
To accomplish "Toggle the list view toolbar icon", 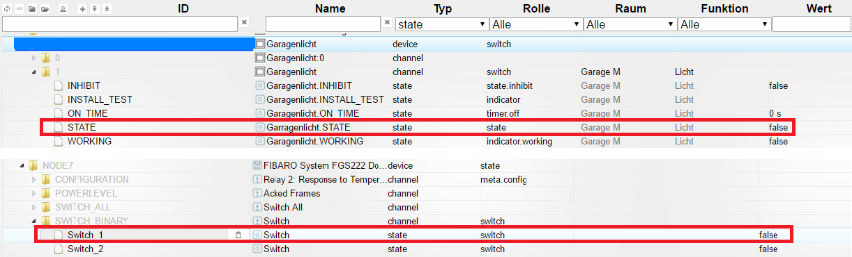I will pyautogui.click(x=19, y=9).
